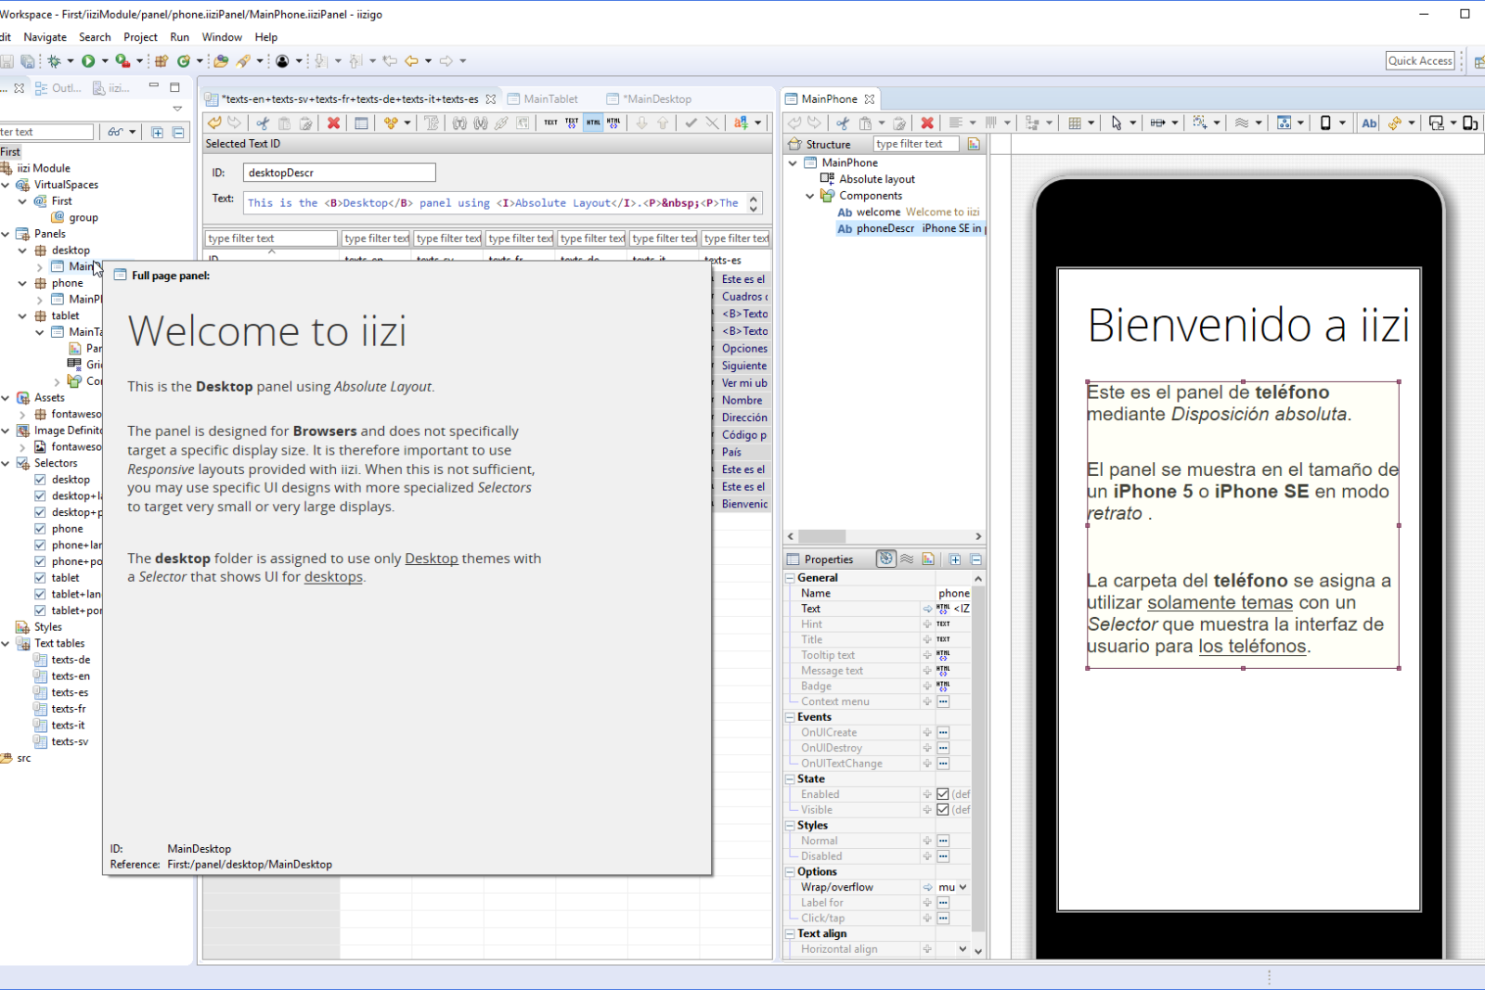Click the grid layout icon in MainPhone toolbar
Image resolution: width=1485 pixels, height=990 pixels.
(1075, 122)
